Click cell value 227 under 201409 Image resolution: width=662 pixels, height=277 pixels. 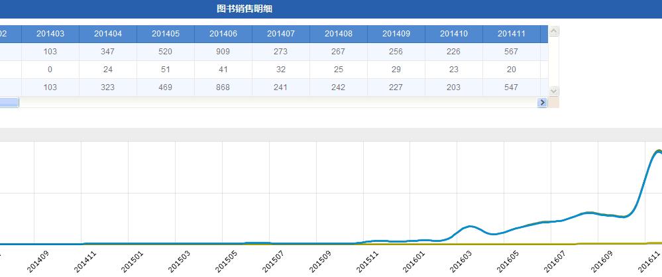(396, 87)
